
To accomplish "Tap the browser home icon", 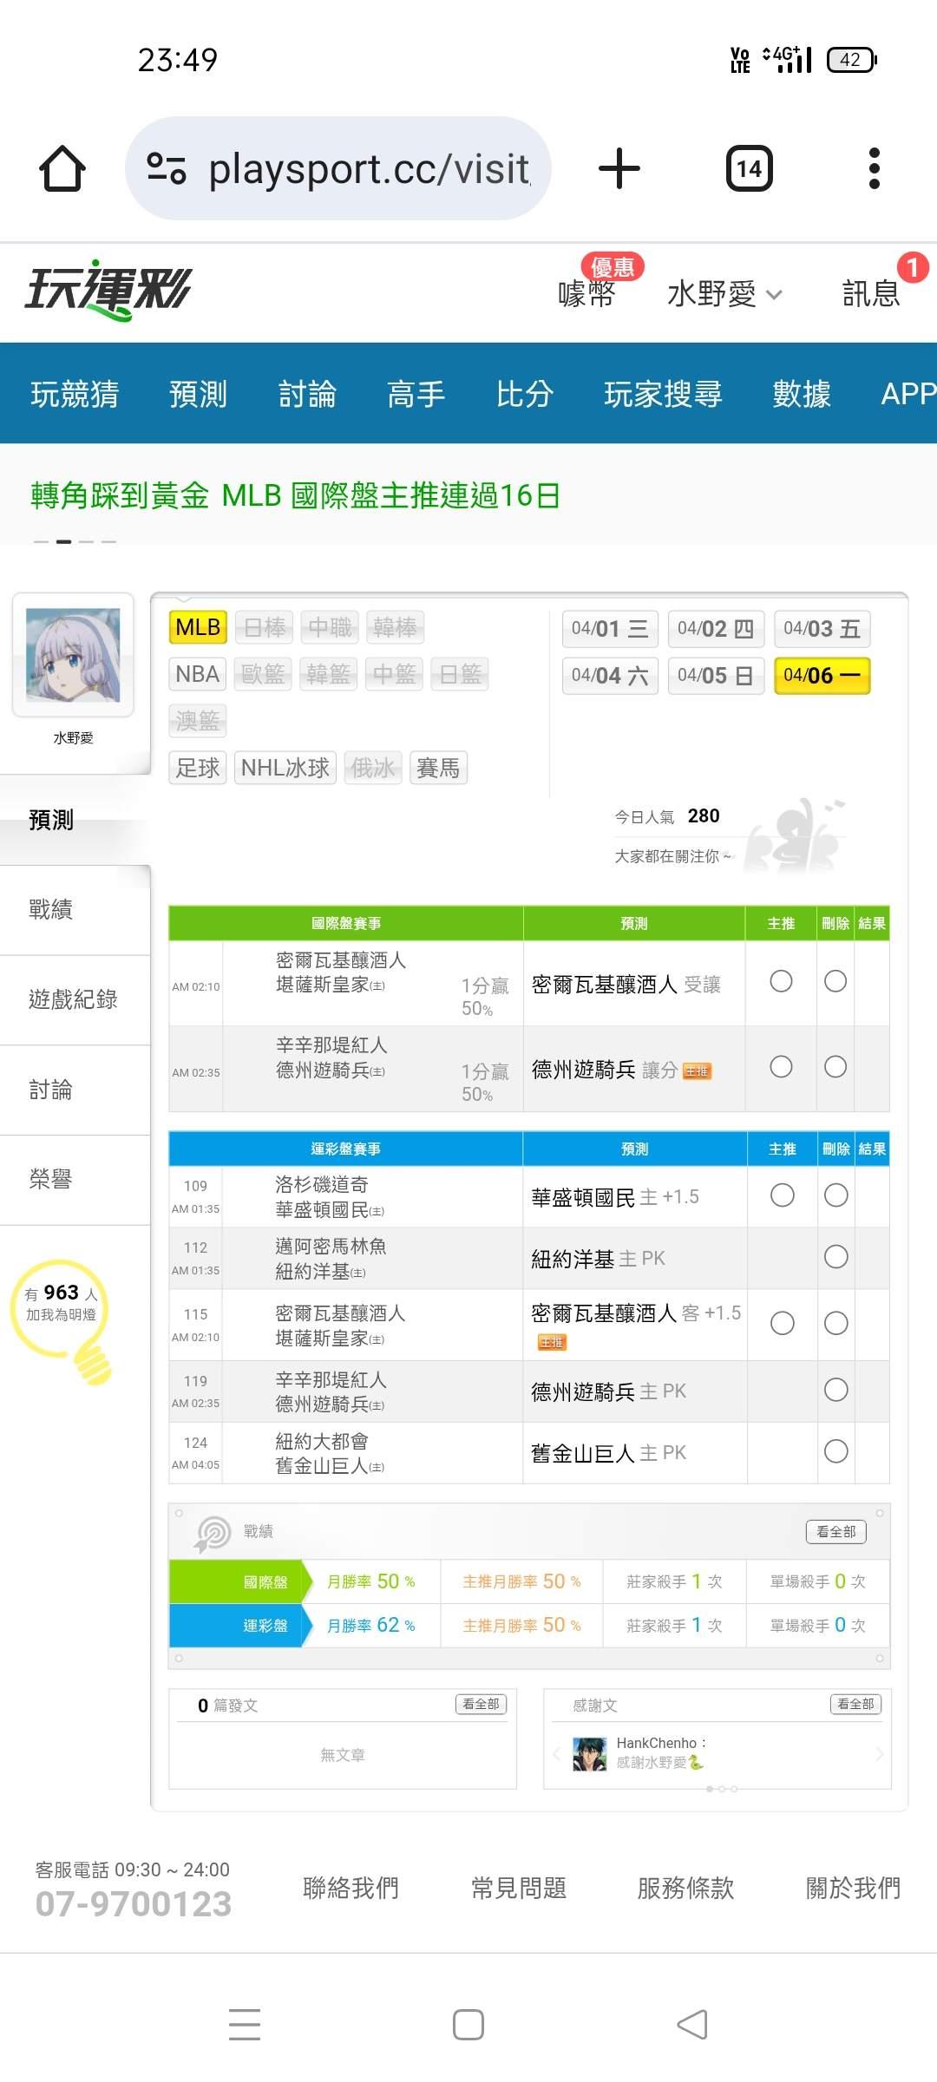I will pos(62,168).
